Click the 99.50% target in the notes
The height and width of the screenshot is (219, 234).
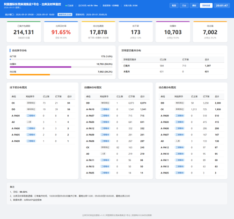[x=23, y=192]
